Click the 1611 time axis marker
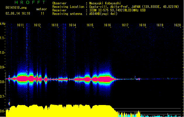 coord(20,25)
